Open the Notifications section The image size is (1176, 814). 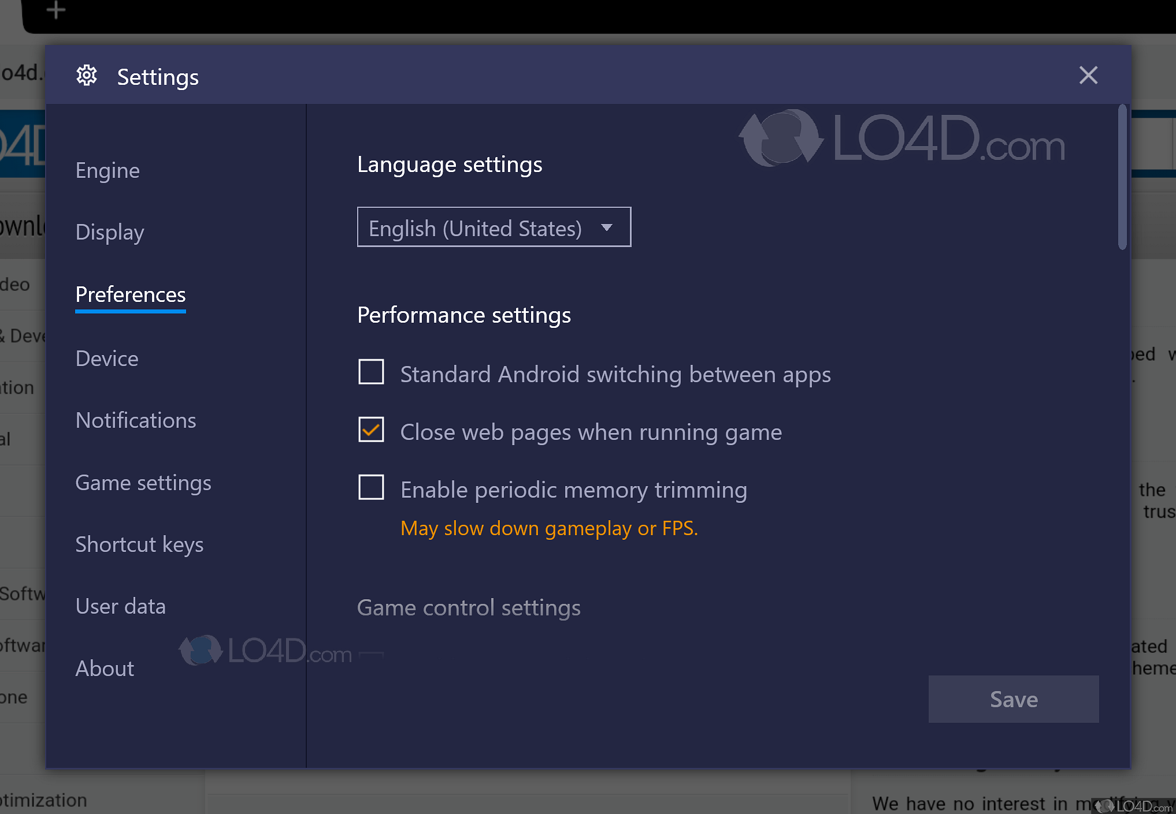[x=135, y=420]
